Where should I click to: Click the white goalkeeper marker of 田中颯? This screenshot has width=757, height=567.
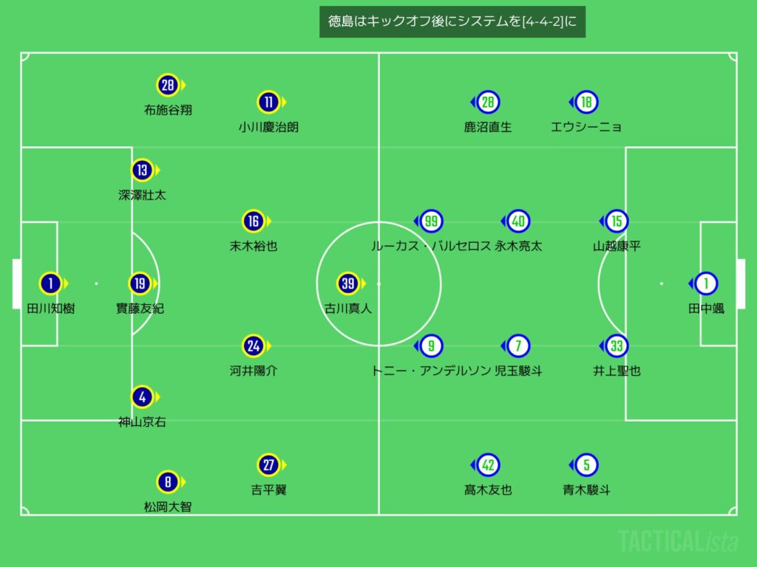[706, 283]
